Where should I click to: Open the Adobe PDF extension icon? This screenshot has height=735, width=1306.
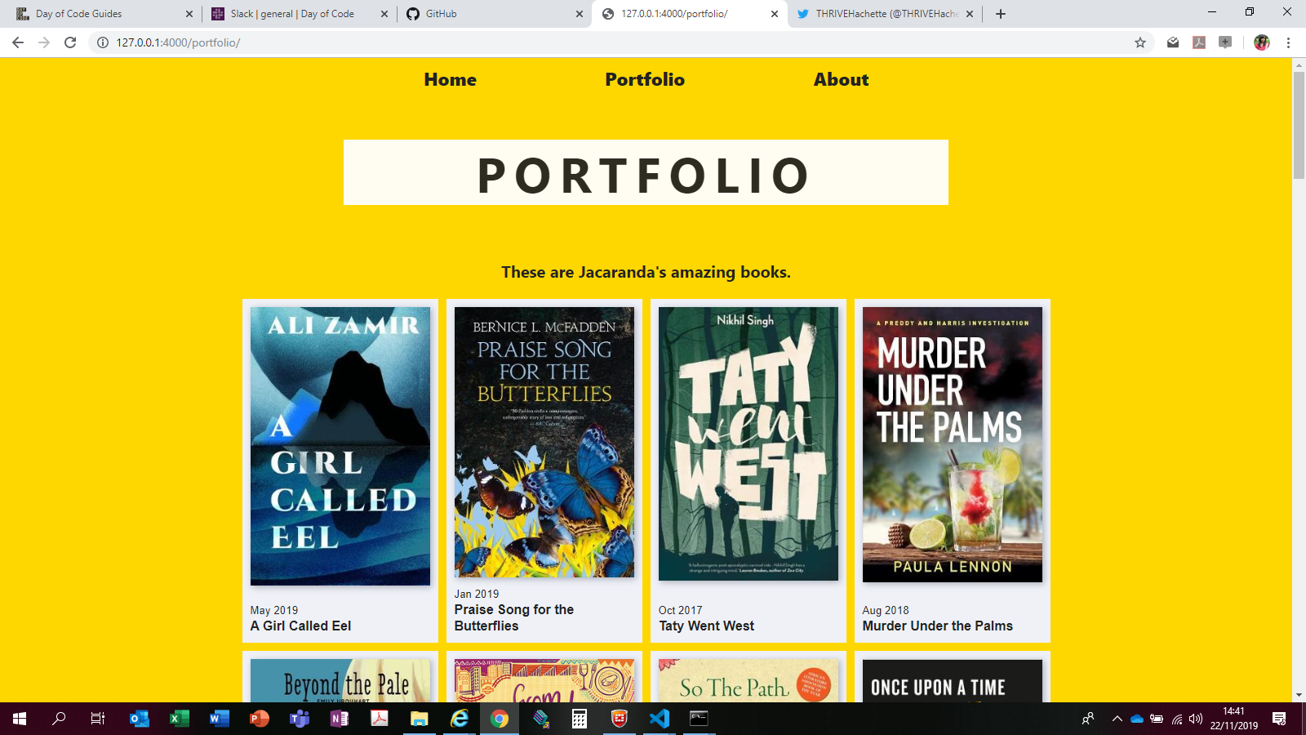coord(1199,42)
